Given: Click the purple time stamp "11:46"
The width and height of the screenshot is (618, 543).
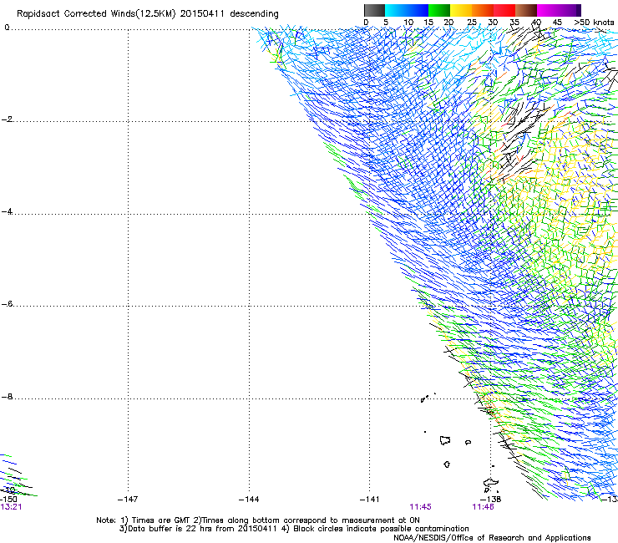Looking at the screenshot, I should coord(484,507).
